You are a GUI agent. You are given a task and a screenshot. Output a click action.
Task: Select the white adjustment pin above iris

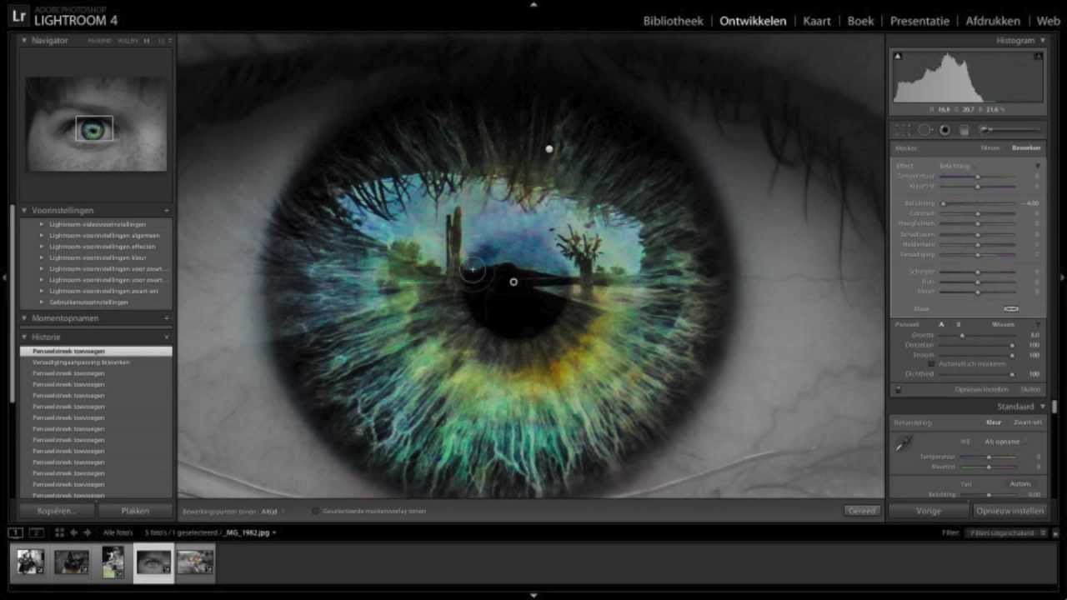[x=549, y=149]
